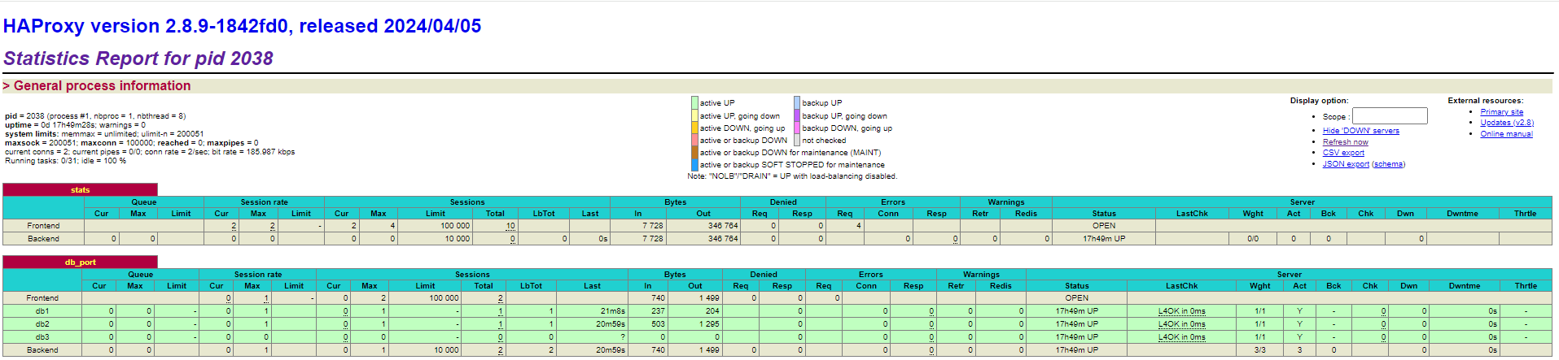Click inside the Scope filter input
Viewport: 1559px width, 360px height.
coord(1390,116)
